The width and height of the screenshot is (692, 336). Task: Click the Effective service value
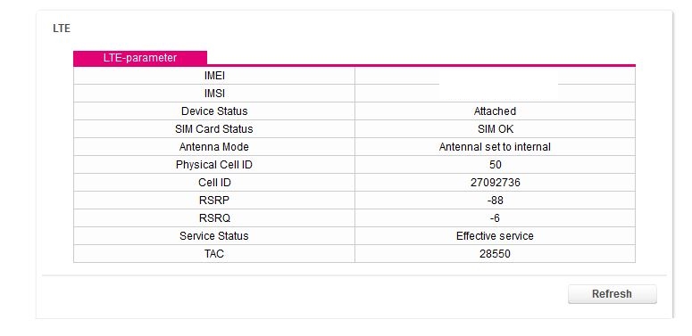(495, 236)
